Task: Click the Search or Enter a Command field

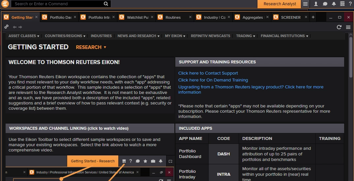Action: click(x=58, y=4)
